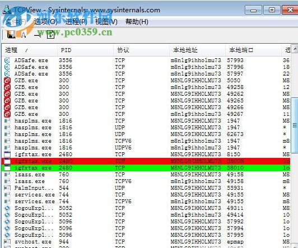Click GZB.exe icon on port 49266 row
Screen dimensions: 298x248
(7, 107)
